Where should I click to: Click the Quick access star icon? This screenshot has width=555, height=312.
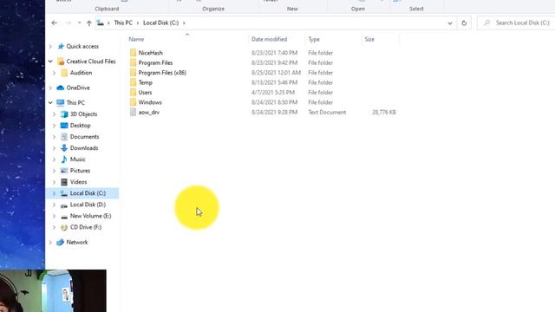(61, 46)
